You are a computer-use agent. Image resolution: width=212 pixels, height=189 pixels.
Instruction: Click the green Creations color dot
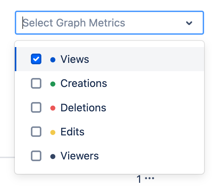point(53,84)
